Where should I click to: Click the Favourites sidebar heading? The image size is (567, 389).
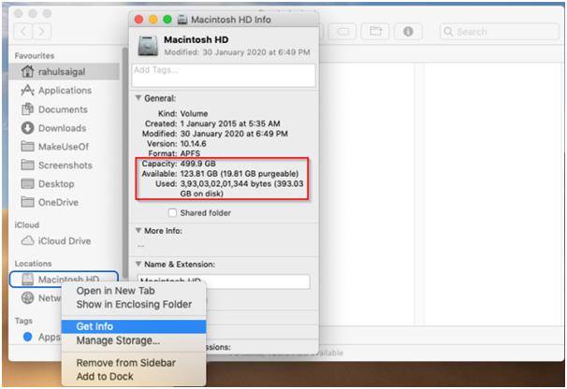[35, 56]
